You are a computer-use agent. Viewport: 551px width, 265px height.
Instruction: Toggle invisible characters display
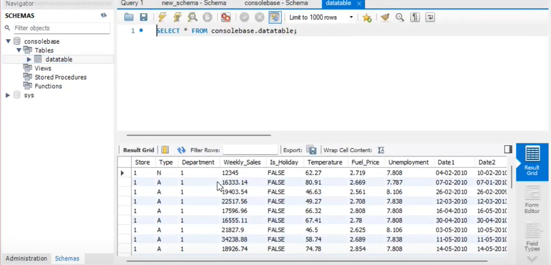coord(415,17)
